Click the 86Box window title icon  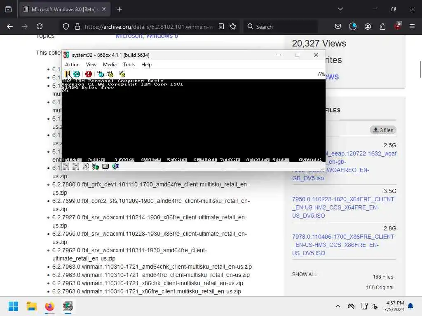coord(66,55)
